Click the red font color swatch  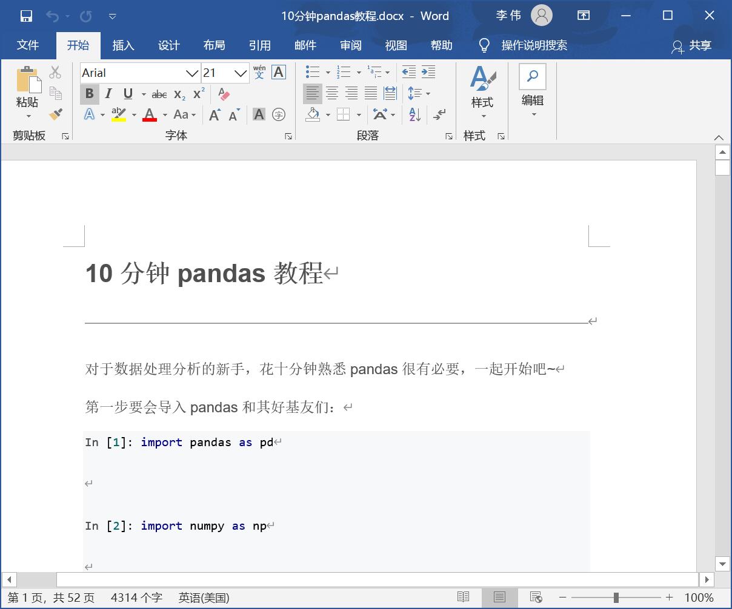click(x=149, y=119)
